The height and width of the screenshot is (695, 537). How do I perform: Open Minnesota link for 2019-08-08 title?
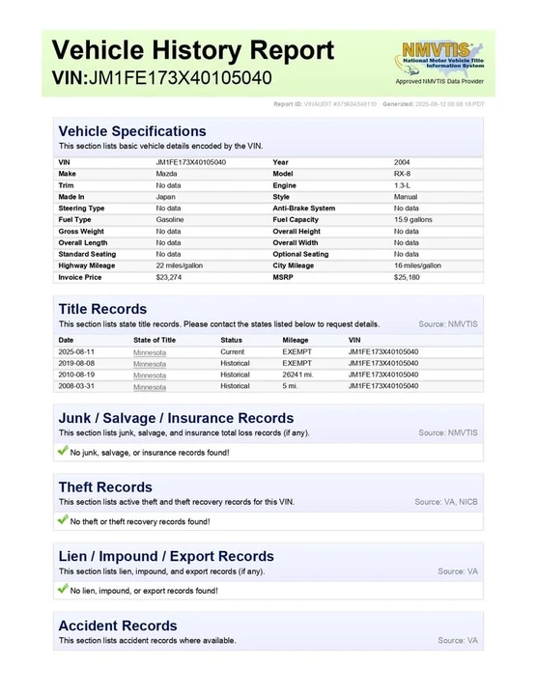click(150, 364)
